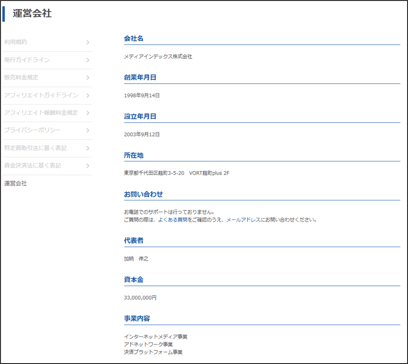Click the chevron next to アフィリエイトガイドライン
408x364 pixels.
click(88, 95)
